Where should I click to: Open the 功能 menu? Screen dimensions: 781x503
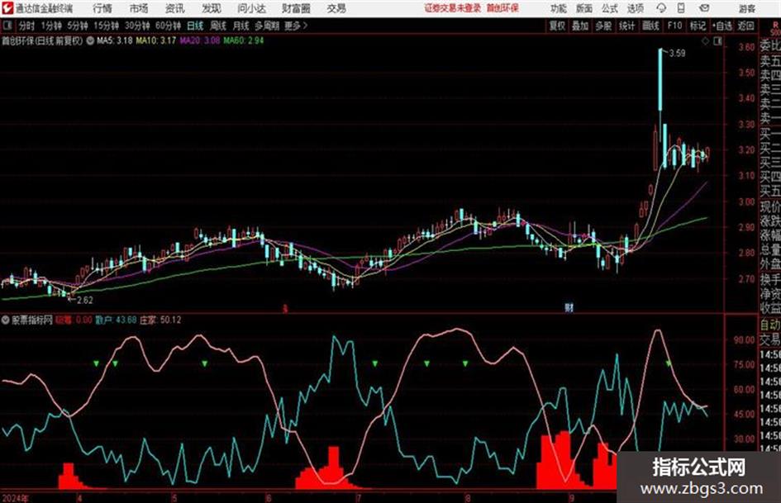point(559,8)
